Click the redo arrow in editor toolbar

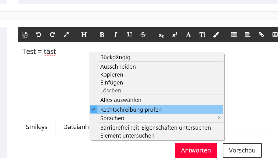point(52,35)
